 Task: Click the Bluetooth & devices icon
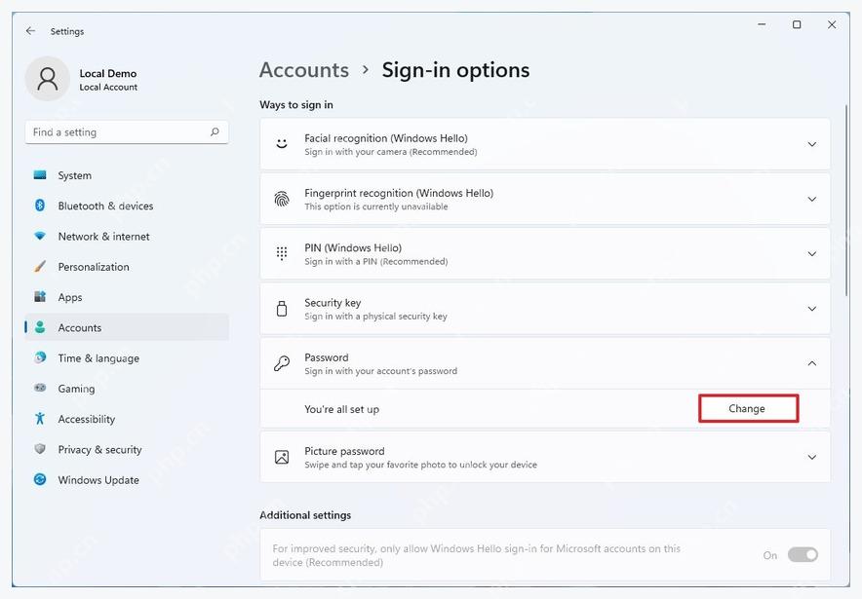click(40, 206)
